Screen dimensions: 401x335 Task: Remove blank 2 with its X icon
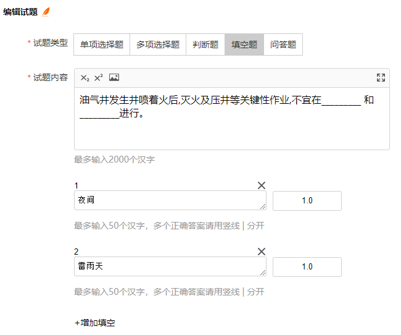[x=262, y=252]
